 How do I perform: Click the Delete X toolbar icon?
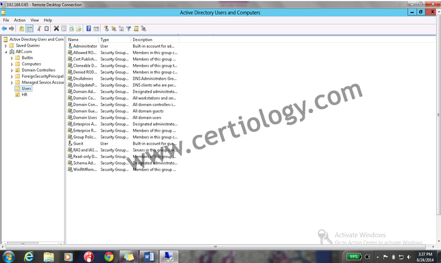[x=56, y=28]
